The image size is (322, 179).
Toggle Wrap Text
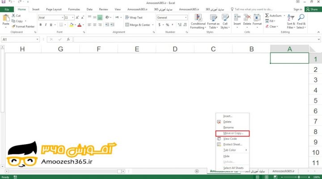tap(134, 17)
